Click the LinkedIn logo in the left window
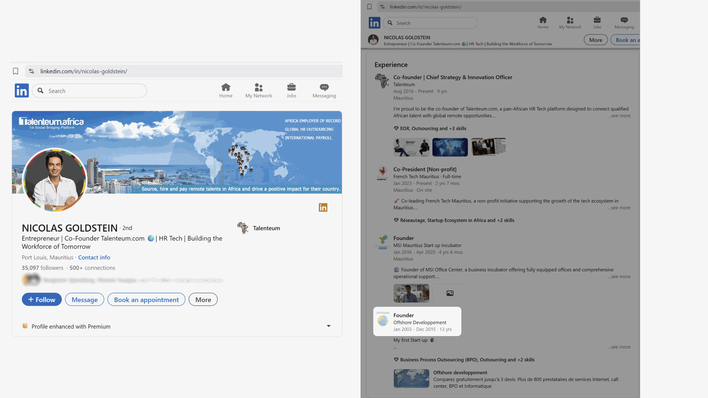 [22, 91]
